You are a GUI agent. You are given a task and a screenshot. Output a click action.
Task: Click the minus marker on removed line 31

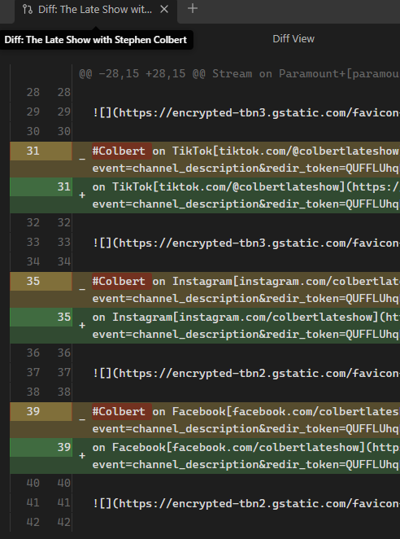[x=82, y=159]
